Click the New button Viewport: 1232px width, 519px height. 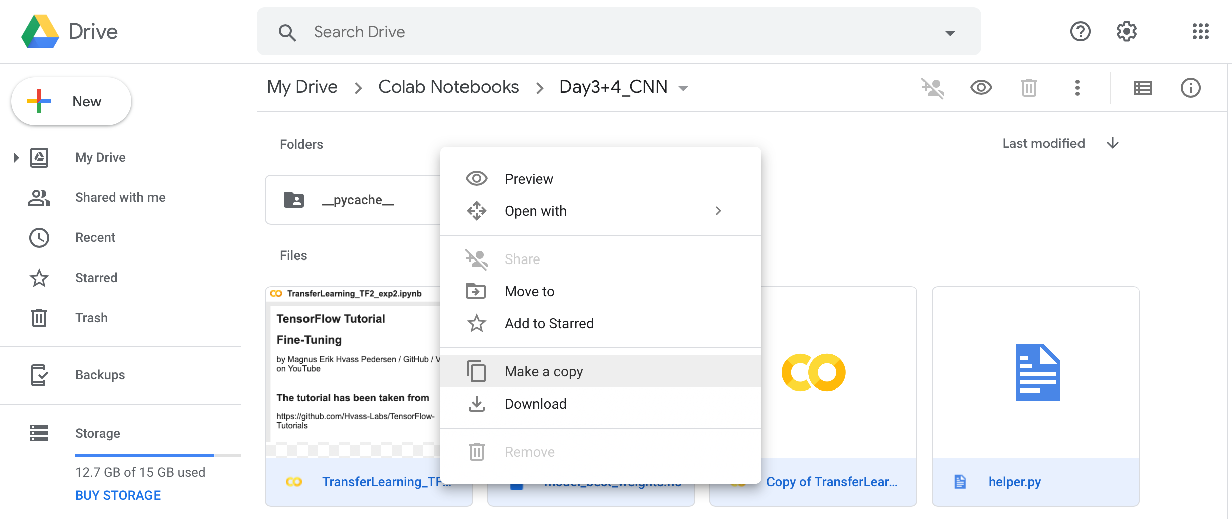pos(71,101)
